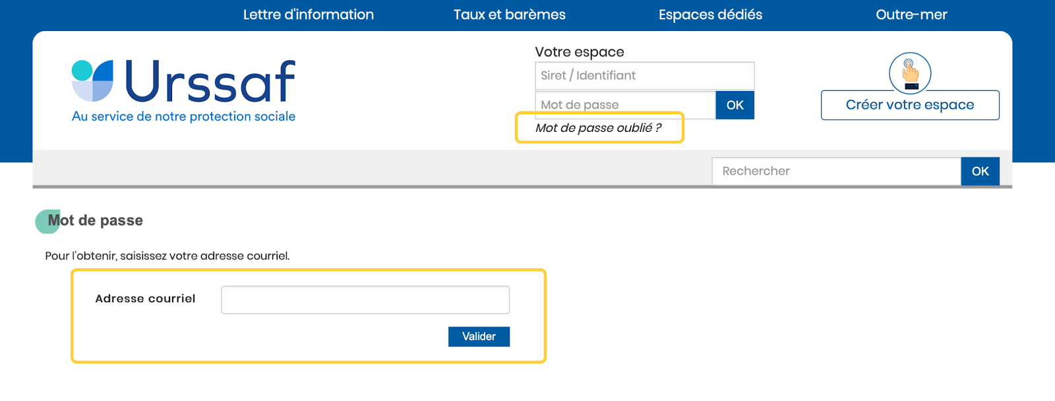Click the Urssaf petal logo emblem

(92, 80)
